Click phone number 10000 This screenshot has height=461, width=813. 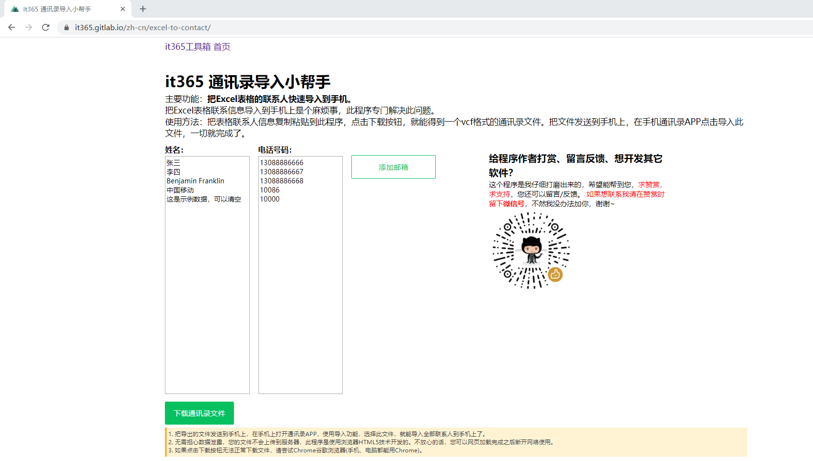coord(270,199)
